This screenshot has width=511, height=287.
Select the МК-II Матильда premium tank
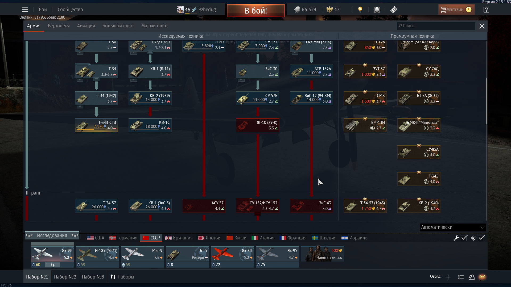(419, 125)
